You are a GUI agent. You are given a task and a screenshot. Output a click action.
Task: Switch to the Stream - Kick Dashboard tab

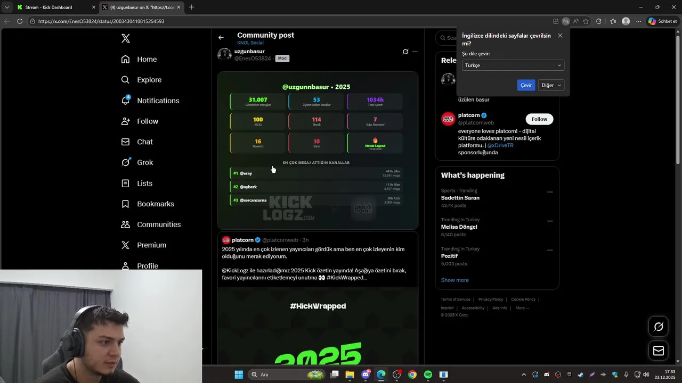pos(56,7)
